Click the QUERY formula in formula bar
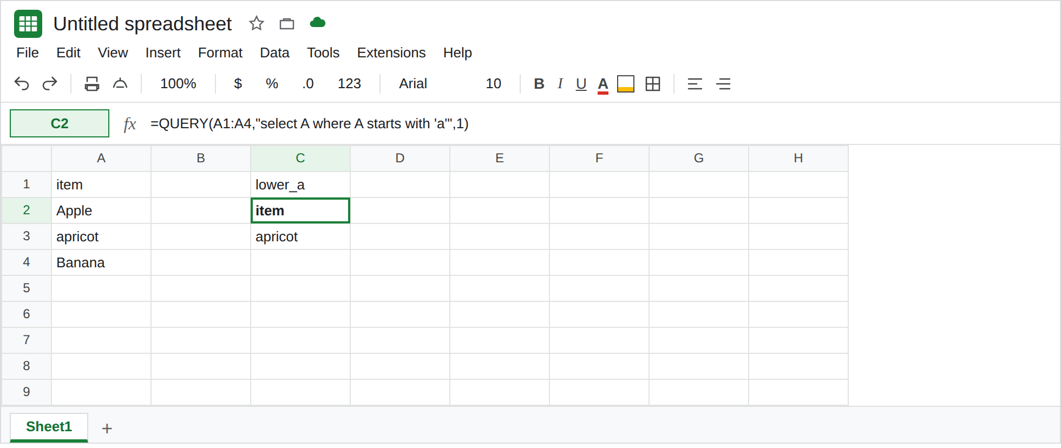This screenshot has height=448, width=1061. (309, 124)
